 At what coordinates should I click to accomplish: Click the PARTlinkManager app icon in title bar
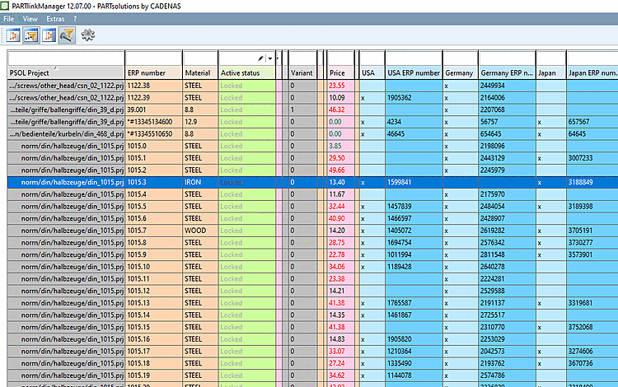tap(6, 5)
